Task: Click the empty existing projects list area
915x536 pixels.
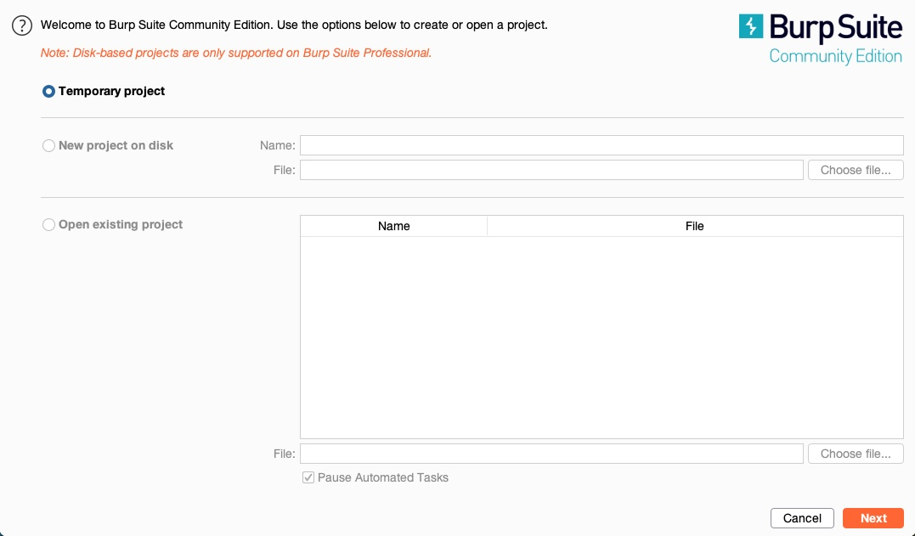Action: coord(601,336)
